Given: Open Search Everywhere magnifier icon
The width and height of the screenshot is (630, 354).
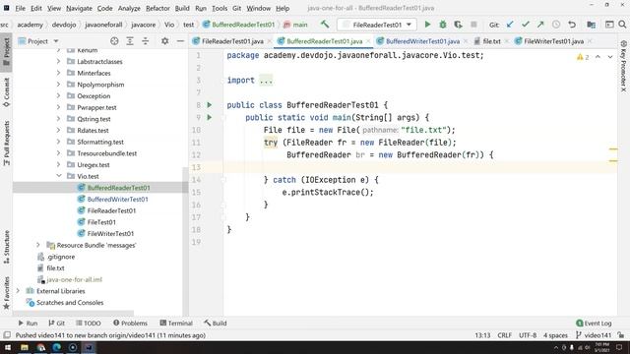Looking at the screenshot, I should pos(622,25).
